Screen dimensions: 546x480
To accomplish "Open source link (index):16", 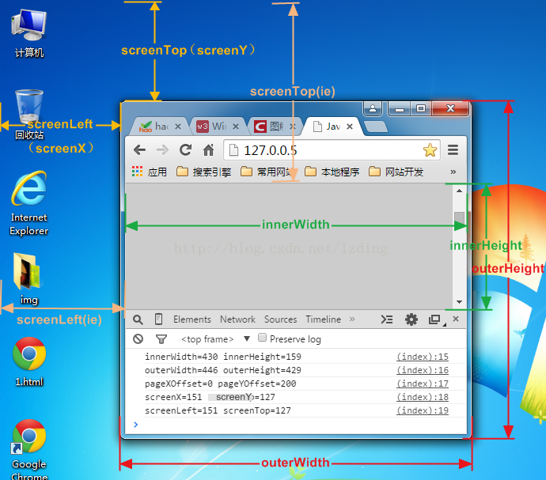I will pyautogui.click(x=423, y=370).
